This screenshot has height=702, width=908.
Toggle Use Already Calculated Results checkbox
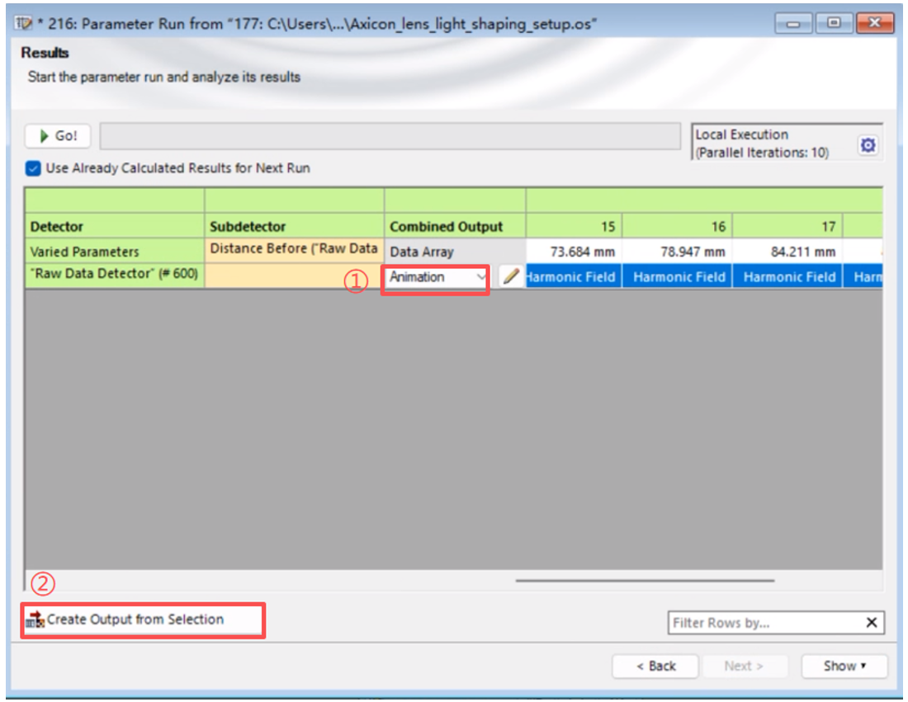(33, 168)
